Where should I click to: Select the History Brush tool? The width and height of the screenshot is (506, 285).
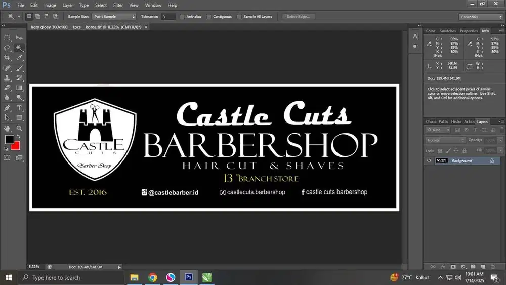pyautogui.click(x=19, y=78)
